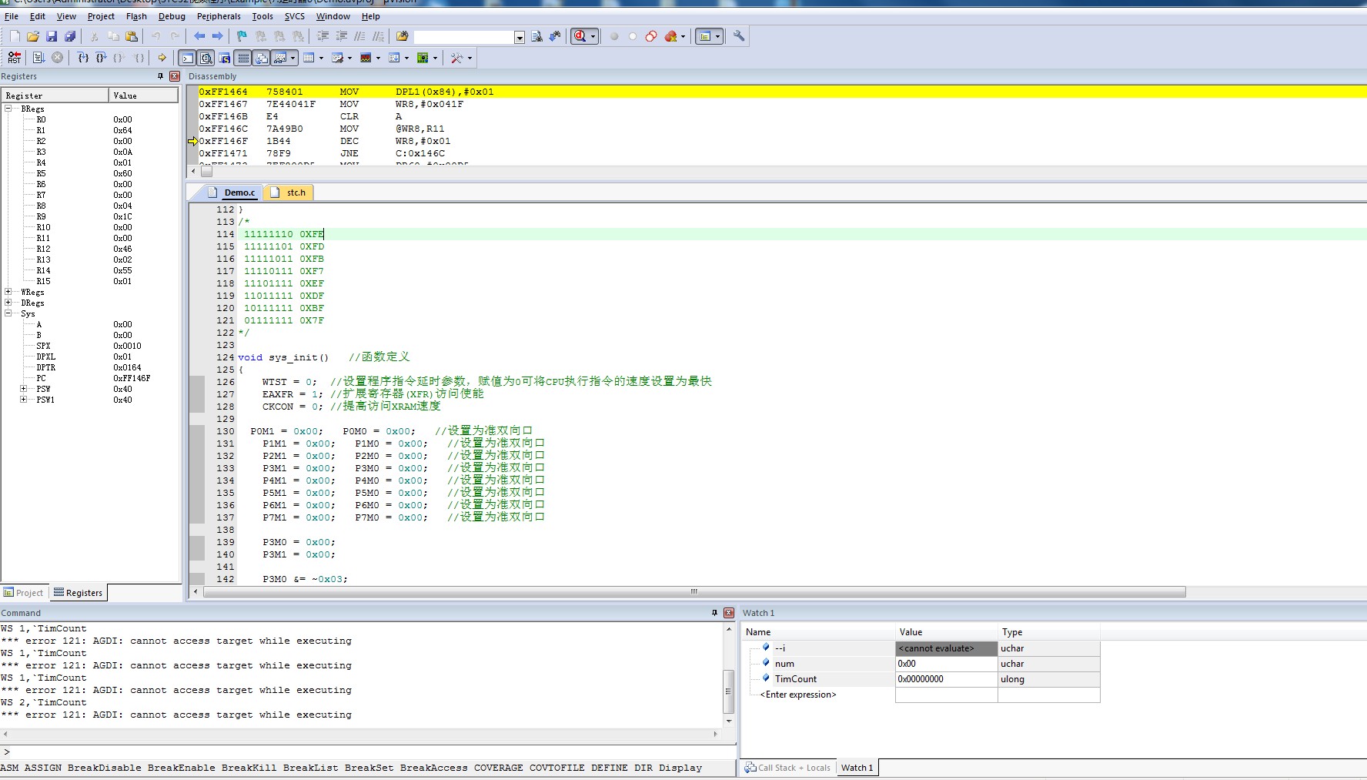Toggle the Registers window icon
This screenshot has height=780, width=1367.
pyautogui.click(x=242, y=58)
